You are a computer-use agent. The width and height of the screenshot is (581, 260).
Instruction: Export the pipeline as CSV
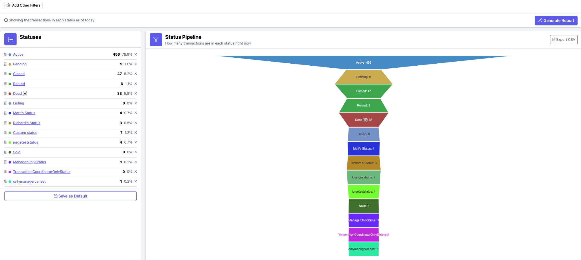[564, 40]
